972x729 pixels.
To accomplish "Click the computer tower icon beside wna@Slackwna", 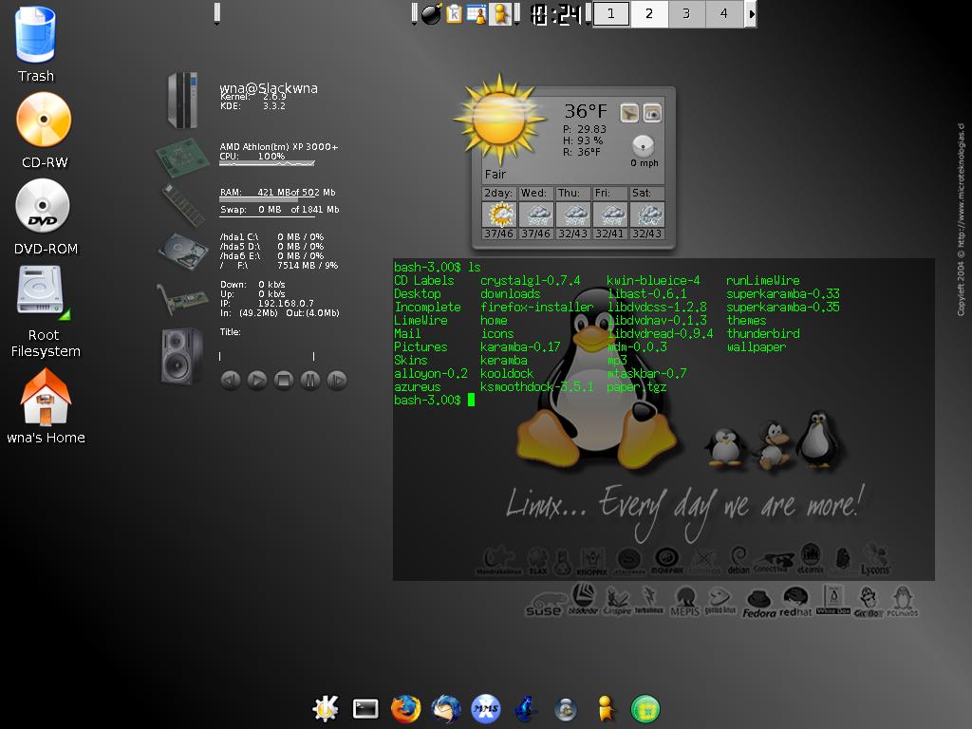I will (x=182, y=101).
